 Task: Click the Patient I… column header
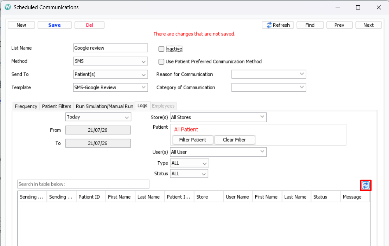tap(179, 197)
